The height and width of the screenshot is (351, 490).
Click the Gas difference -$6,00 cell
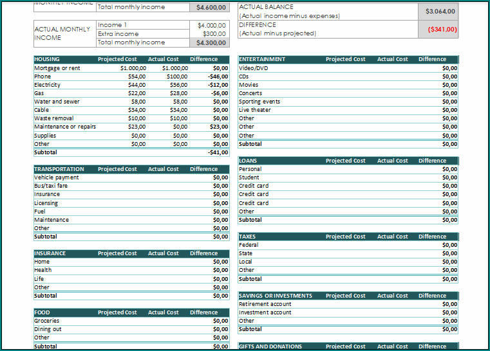(x=220, y=93)
